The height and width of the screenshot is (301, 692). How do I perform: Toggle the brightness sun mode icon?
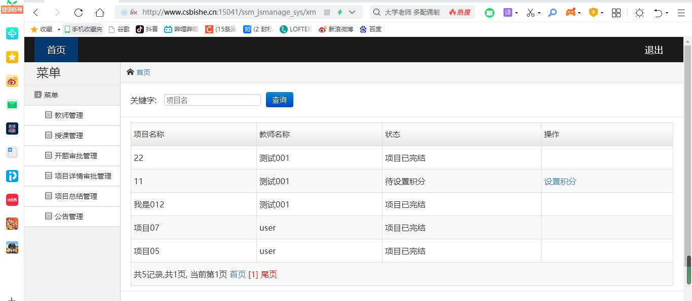pos(639,13)
